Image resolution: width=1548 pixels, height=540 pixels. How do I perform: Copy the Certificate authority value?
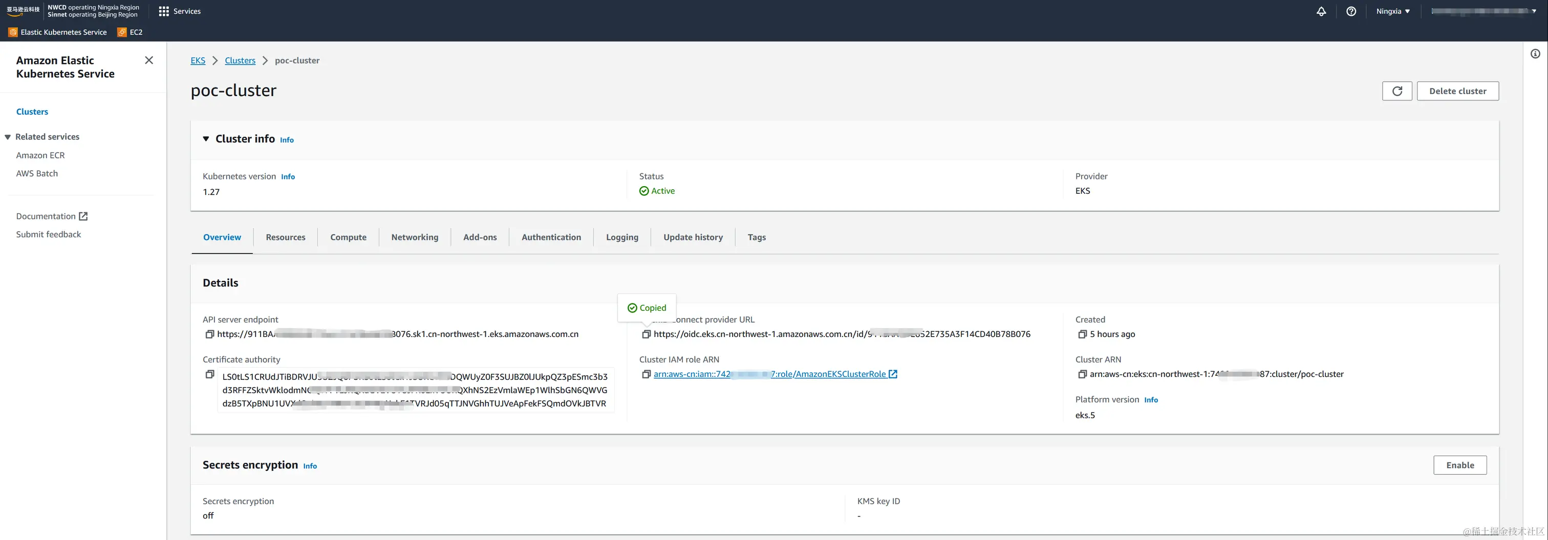(x=210, y=374)
